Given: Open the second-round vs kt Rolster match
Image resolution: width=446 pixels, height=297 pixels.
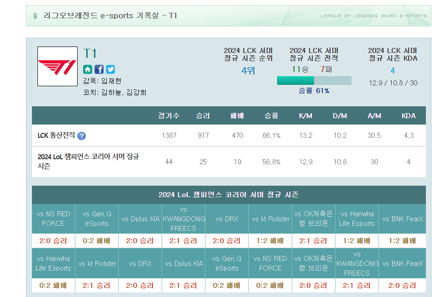Looking at the screenshot, I should coord(97,263).
